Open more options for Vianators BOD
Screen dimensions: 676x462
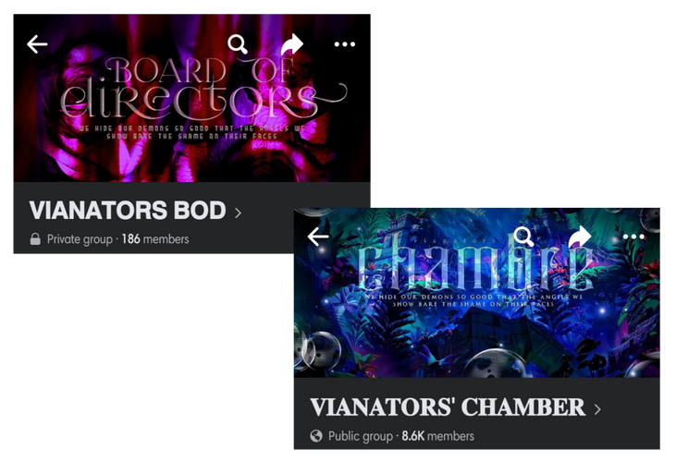coord(344,44)
